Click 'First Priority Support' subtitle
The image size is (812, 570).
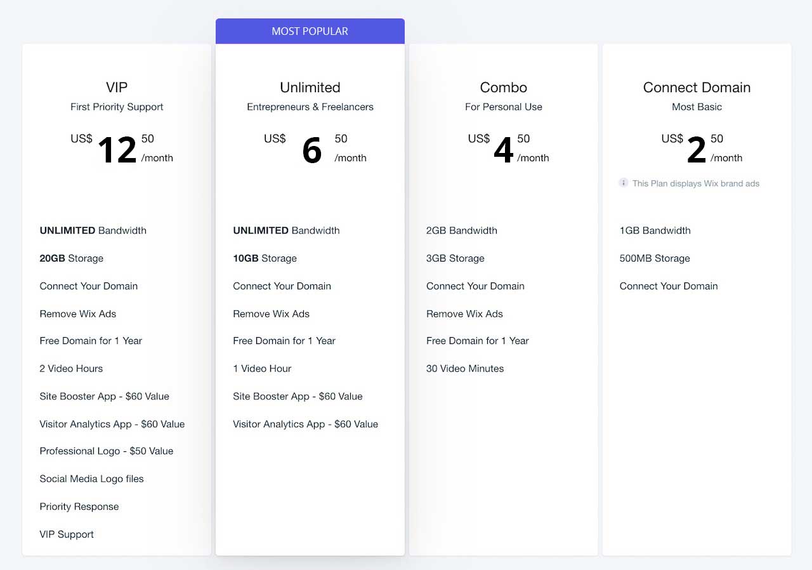click(117, 107)
